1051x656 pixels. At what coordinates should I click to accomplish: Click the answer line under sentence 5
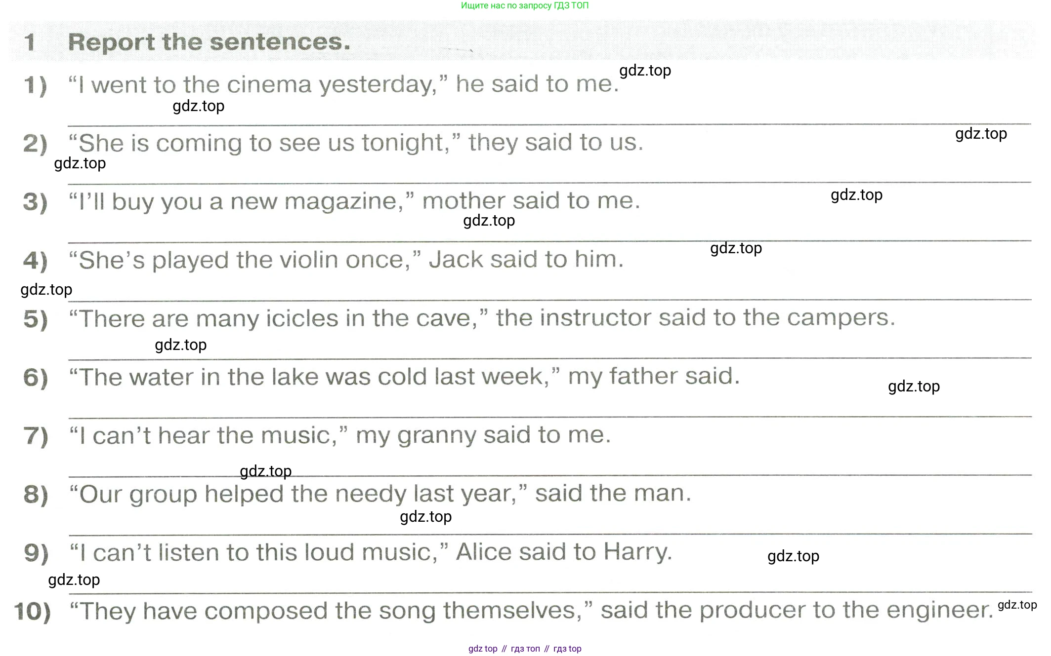coord(549,358)
